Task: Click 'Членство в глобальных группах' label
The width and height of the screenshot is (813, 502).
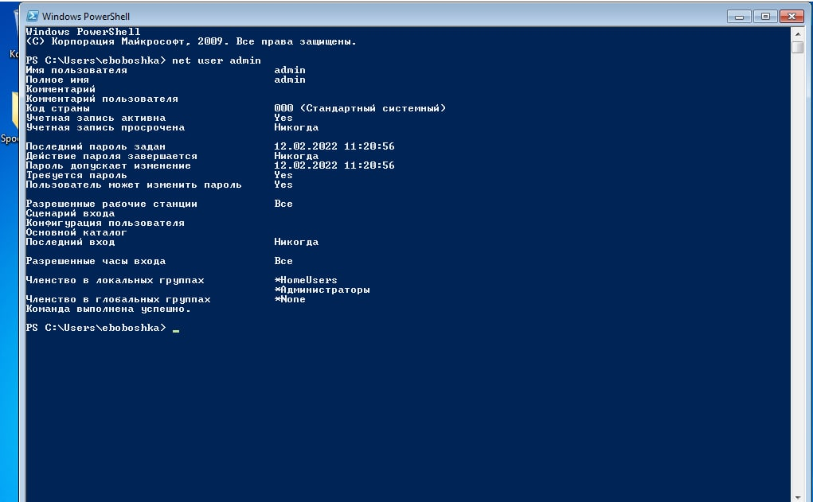Action: coord(118,299)
